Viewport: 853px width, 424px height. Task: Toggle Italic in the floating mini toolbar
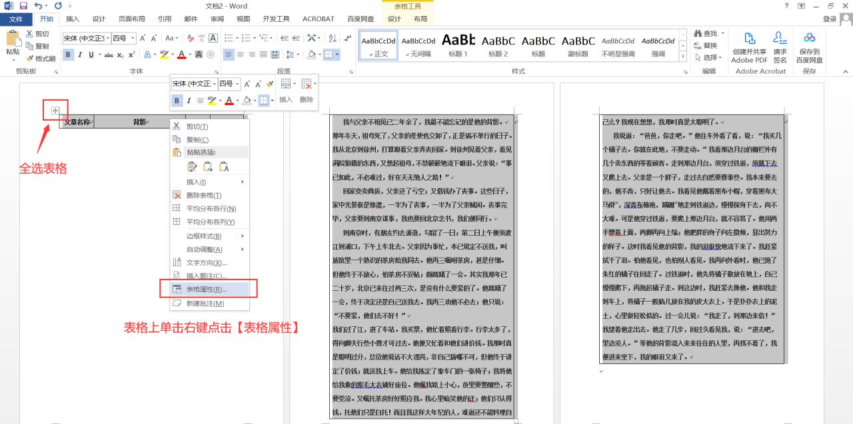coord(189,101)
